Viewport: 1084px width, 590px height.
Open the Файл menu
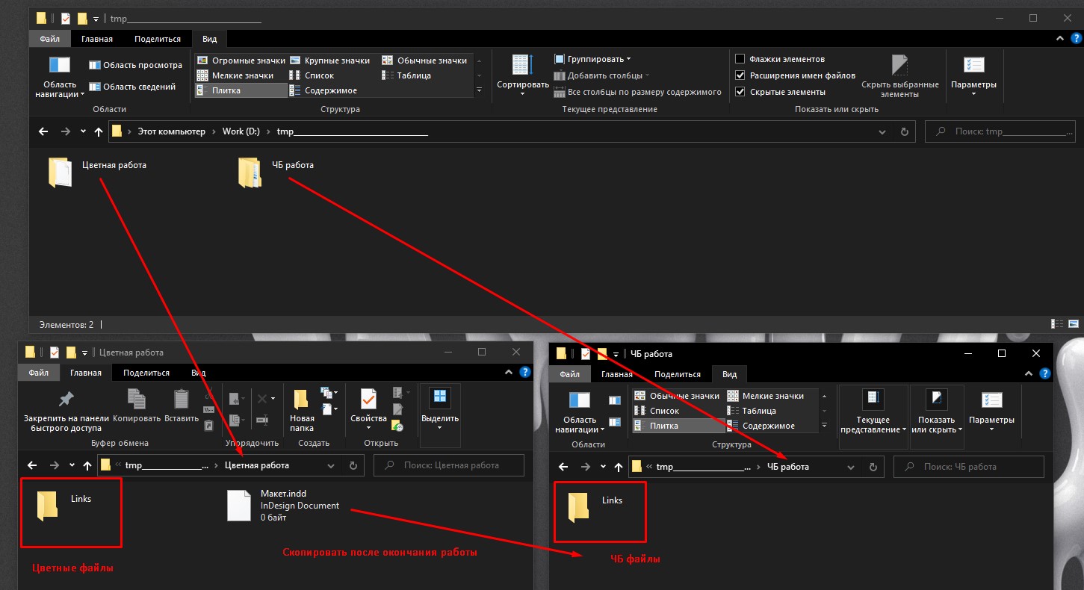[x=49, y=38]
